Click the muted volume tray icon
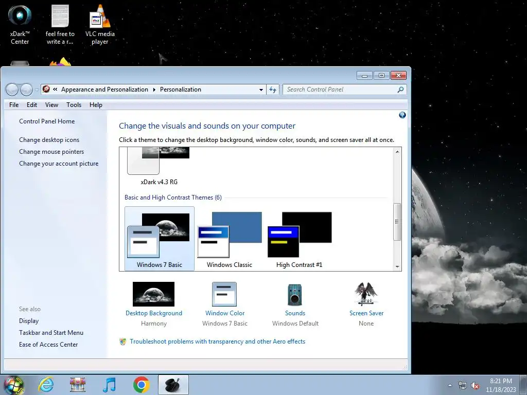 (475, 386)
